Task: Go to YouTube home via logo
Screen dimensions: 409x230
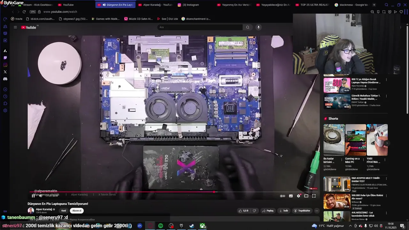Action: click(x=29, y=27)
